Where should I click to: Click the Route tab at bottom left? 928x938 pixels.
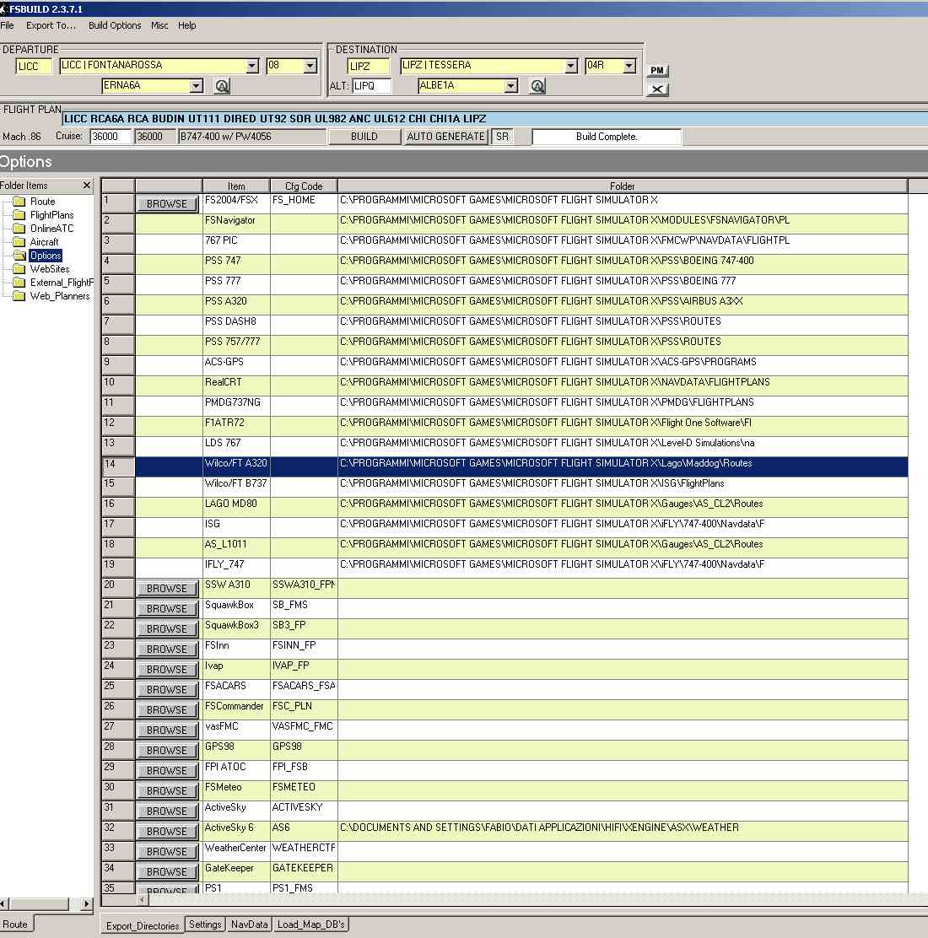tap(15, 925)
